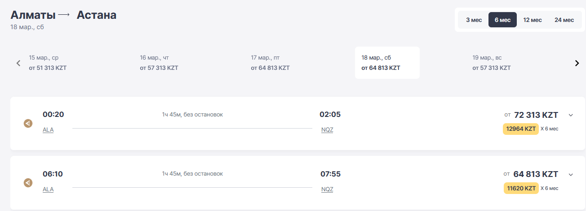
Task: Open the ALA link on the 06:10 flight
Action: tap(48, 189)
